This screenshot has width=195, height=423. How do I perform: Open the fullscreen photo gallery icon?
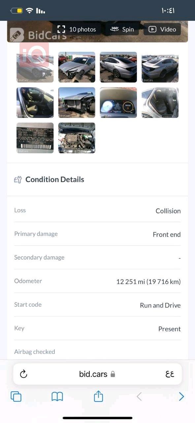pos(61,29)
